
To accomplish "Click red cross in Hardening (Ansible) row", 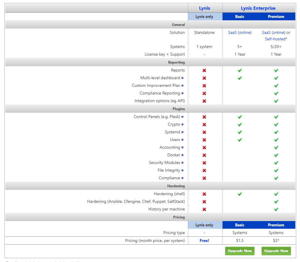I will pos(204,202).
